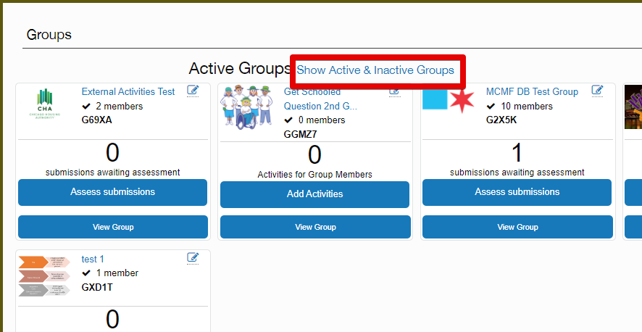Click the test 1 arrow diagram thumbnail
Viewport: 642px width, 332px height.
pos(46,276)
